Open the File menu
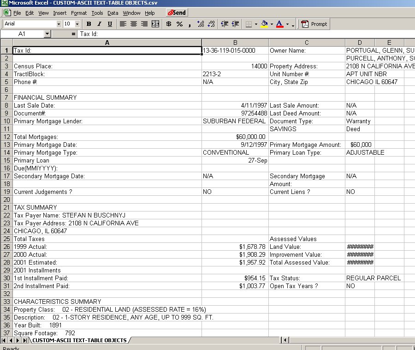 click(17, 13)
